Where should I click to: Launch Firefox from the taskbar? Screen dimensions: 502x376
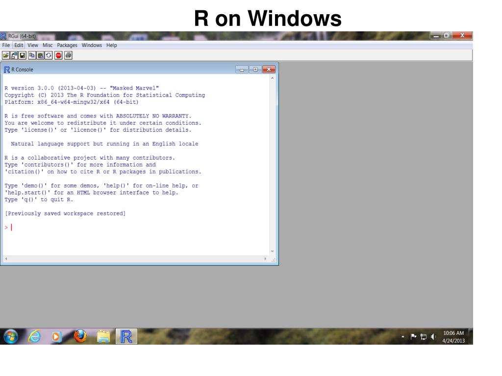click(80, 336)
